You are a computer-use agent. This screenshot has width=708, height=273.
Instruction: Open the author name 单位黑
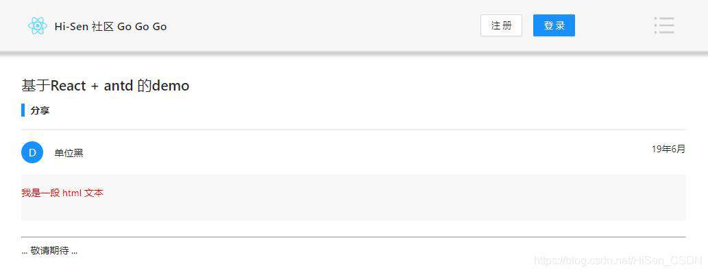(x=69, y=153)
